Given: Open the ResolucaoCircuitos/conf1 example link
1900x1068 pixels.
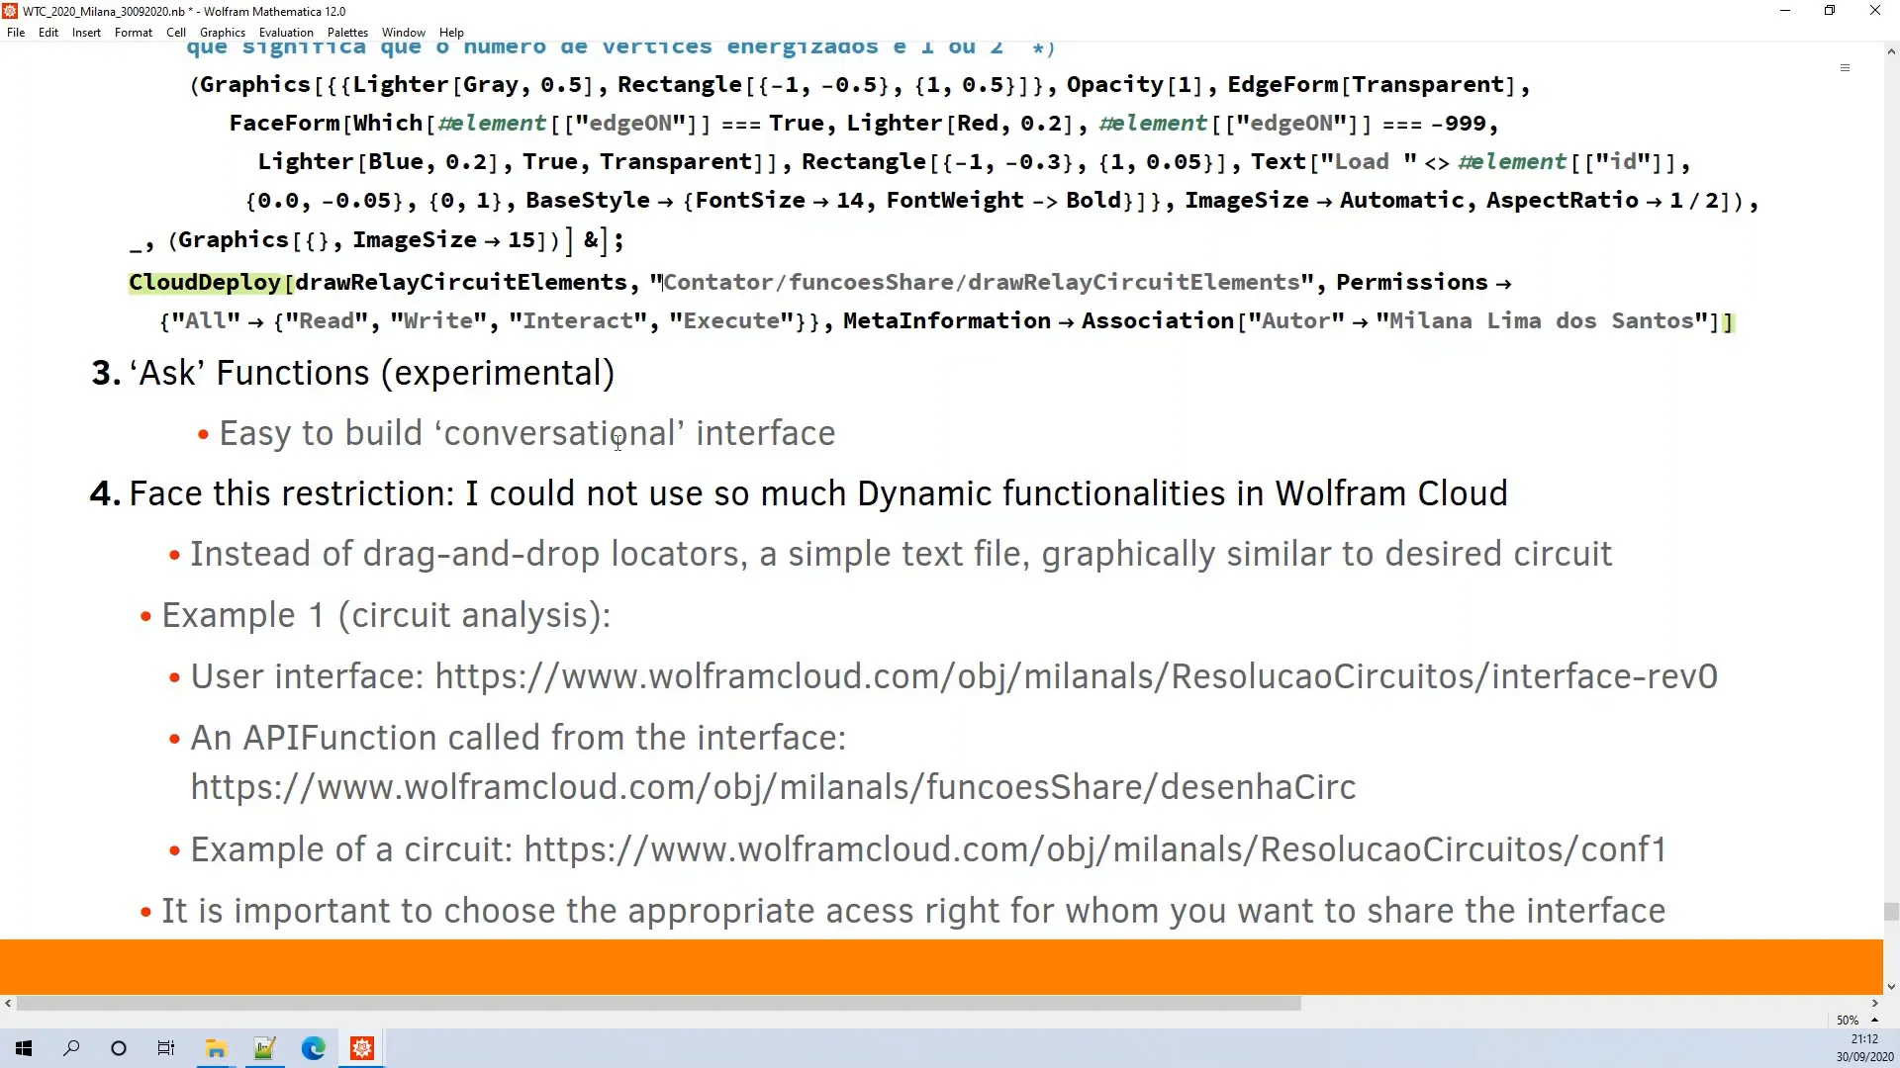Looking at the screenshot, I should tap(1094, 849).
